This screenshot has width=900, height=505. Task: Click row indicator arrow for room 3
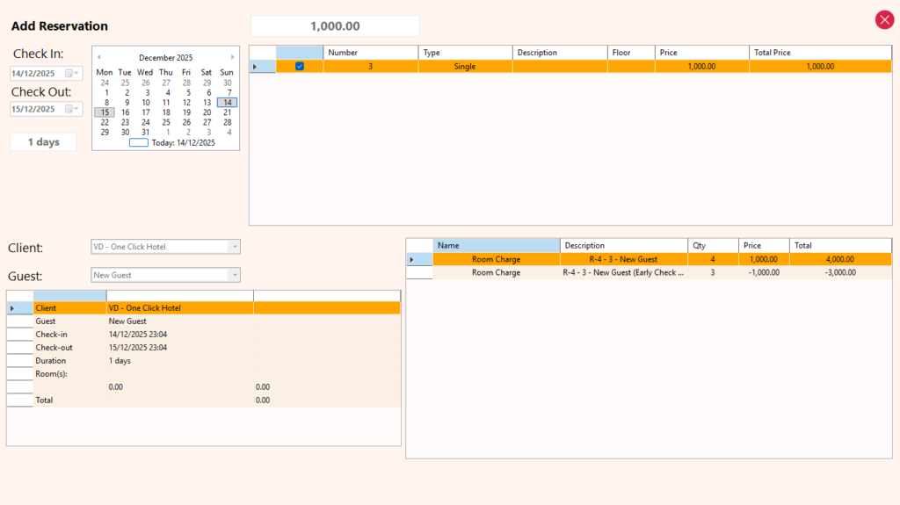click(x=256, y=67)
